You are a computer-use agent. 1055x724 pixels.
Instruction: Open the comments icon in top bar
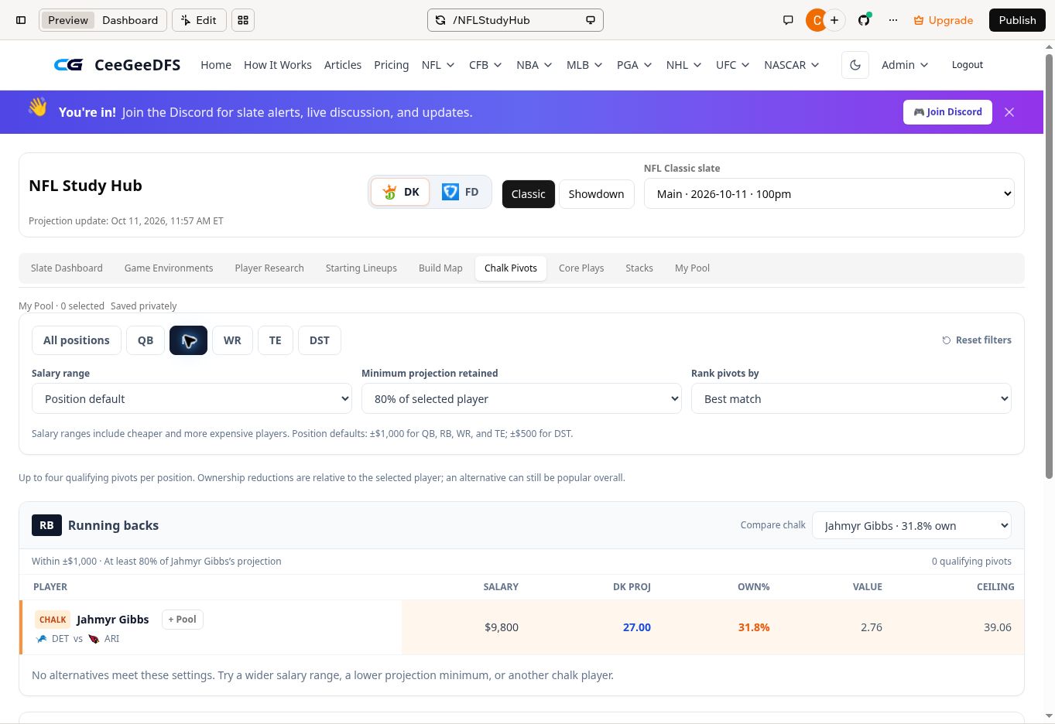(788, 20)
